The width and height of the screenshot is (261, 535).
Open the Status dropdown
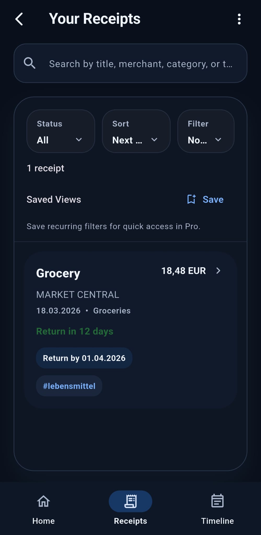[61, 131]
